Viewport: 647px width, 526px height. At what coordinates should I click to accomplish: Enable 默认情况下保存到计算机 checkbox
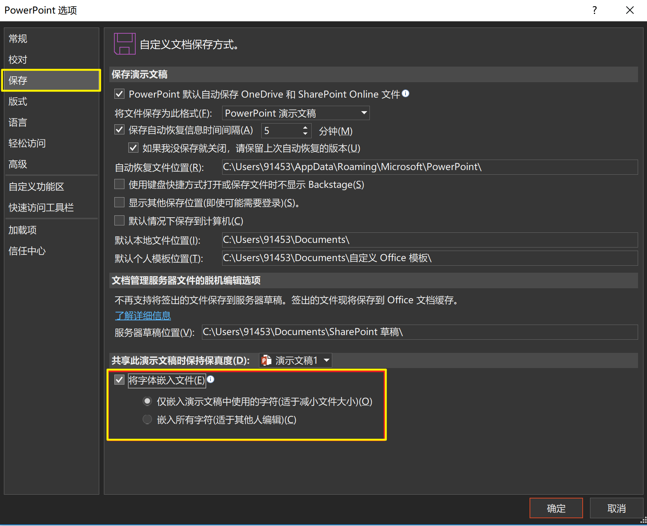pyautogui.click(x=119, y=220)
